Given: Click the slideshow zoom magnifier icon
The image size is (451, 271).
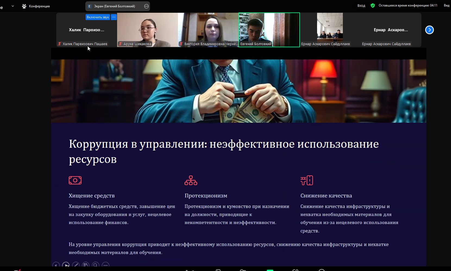Looking at the screenshot, I should [x=96, y=265].
